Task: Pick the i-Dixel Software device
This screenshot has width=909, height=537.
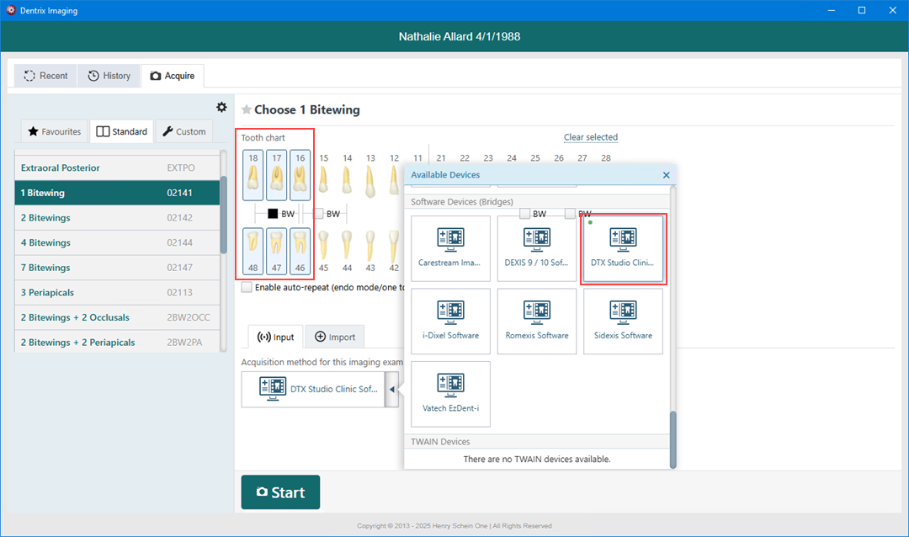Action: click(x=450, y=322)
